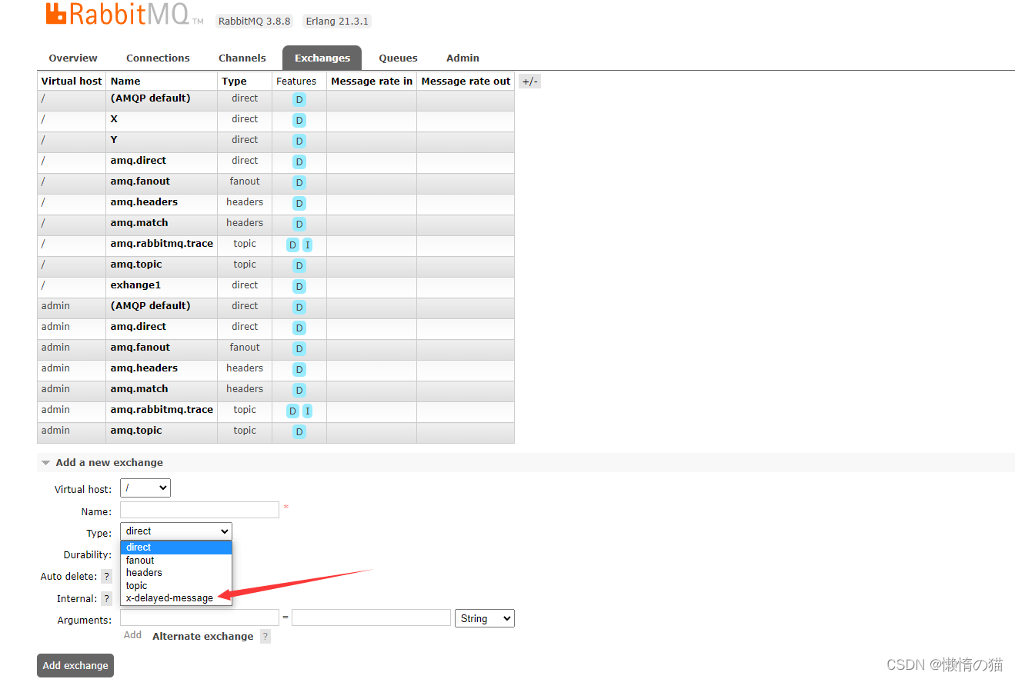
Task: Click the D badge in row X
Action: pos(299,121)
